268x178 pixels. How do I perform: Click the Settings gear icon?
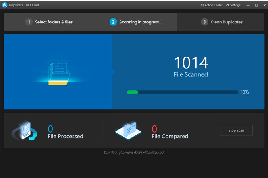228,6
